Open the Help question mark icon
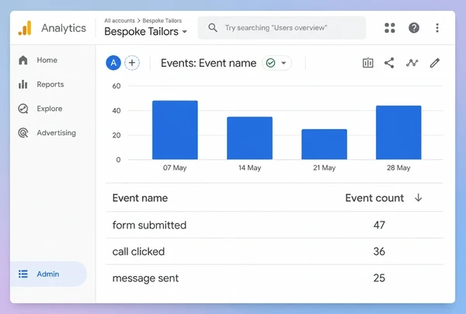The image size is (466, 314). coord(414,28)
